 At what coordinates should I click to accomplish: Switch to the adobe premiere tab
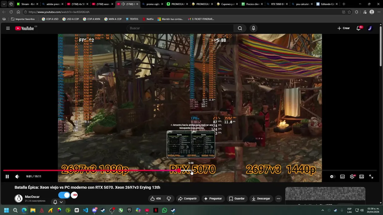pos(53,4)
